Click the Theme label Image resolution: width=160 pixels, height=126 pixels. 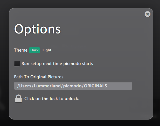pyautogui.click(x=21, y=50)
